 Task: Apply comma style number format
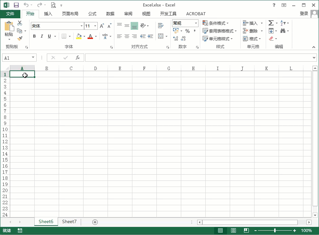coord(195,31)
